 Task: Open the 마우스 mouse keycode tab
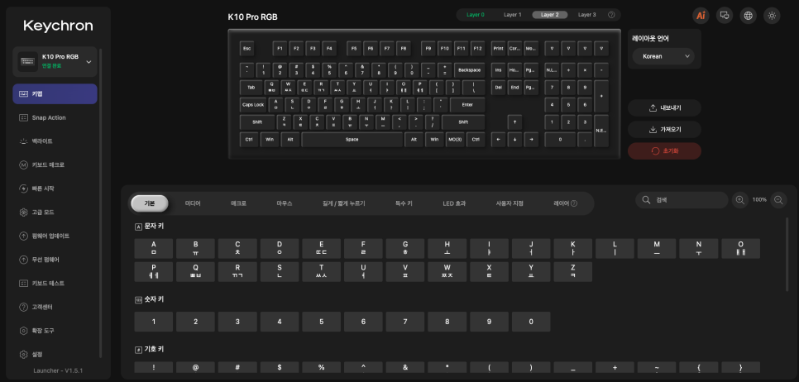point(285,203)
